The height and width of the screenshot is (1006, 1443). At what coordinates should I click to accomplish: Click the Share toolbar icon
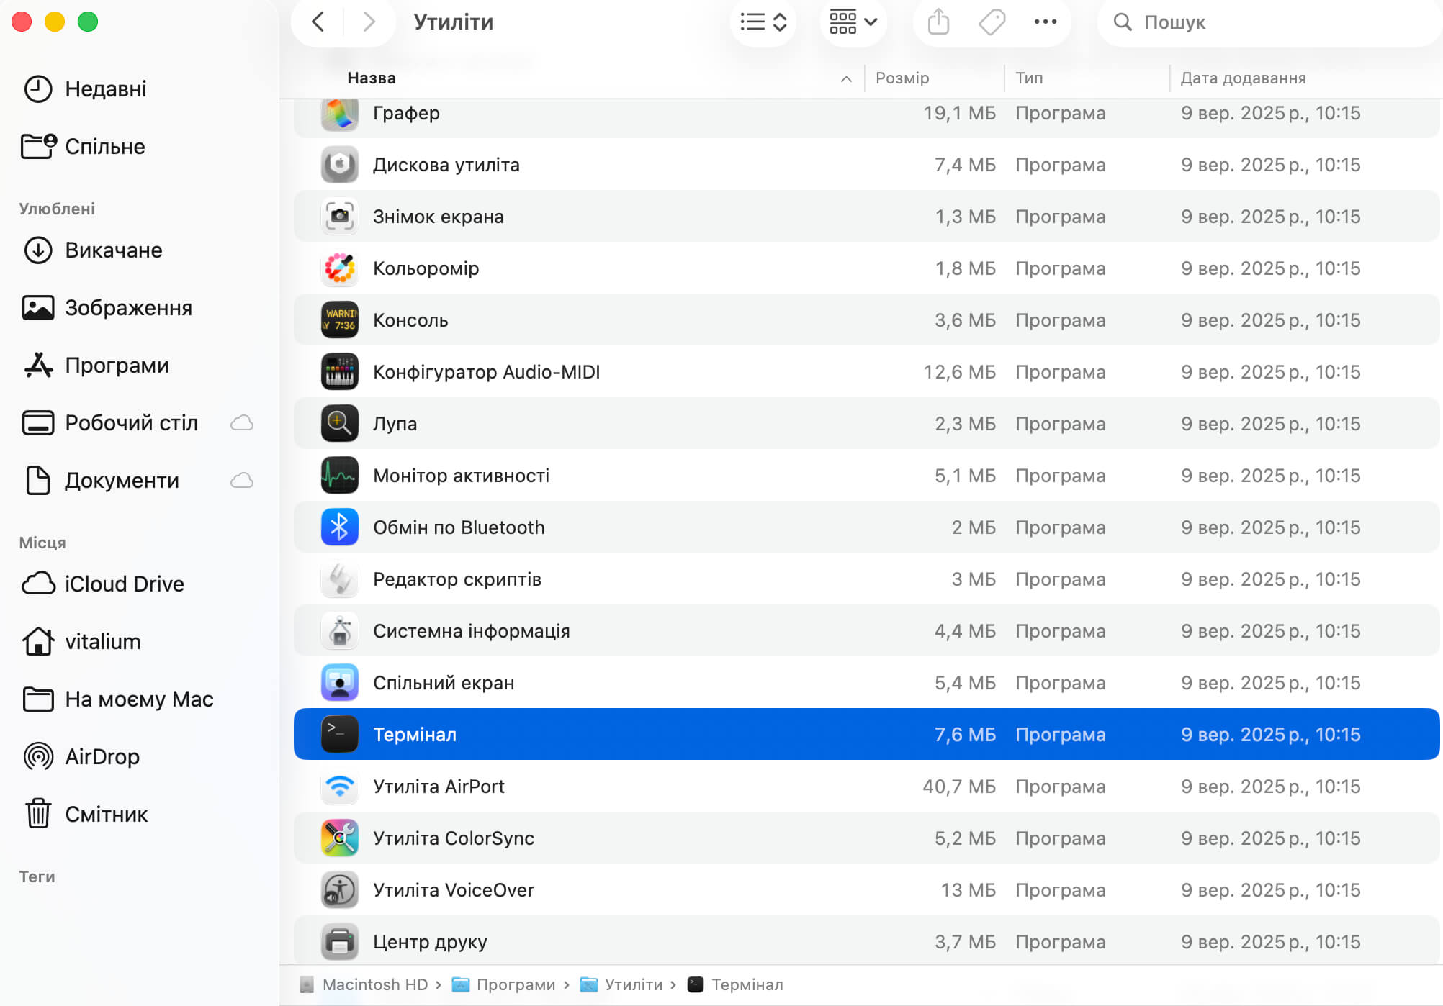coord(938,22)
